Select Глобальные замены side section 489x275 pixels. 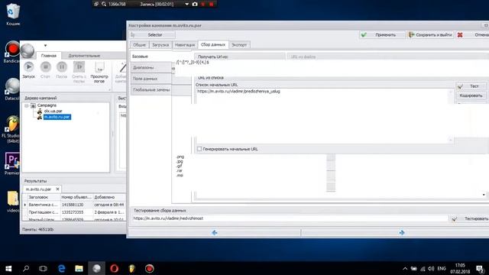151,90
